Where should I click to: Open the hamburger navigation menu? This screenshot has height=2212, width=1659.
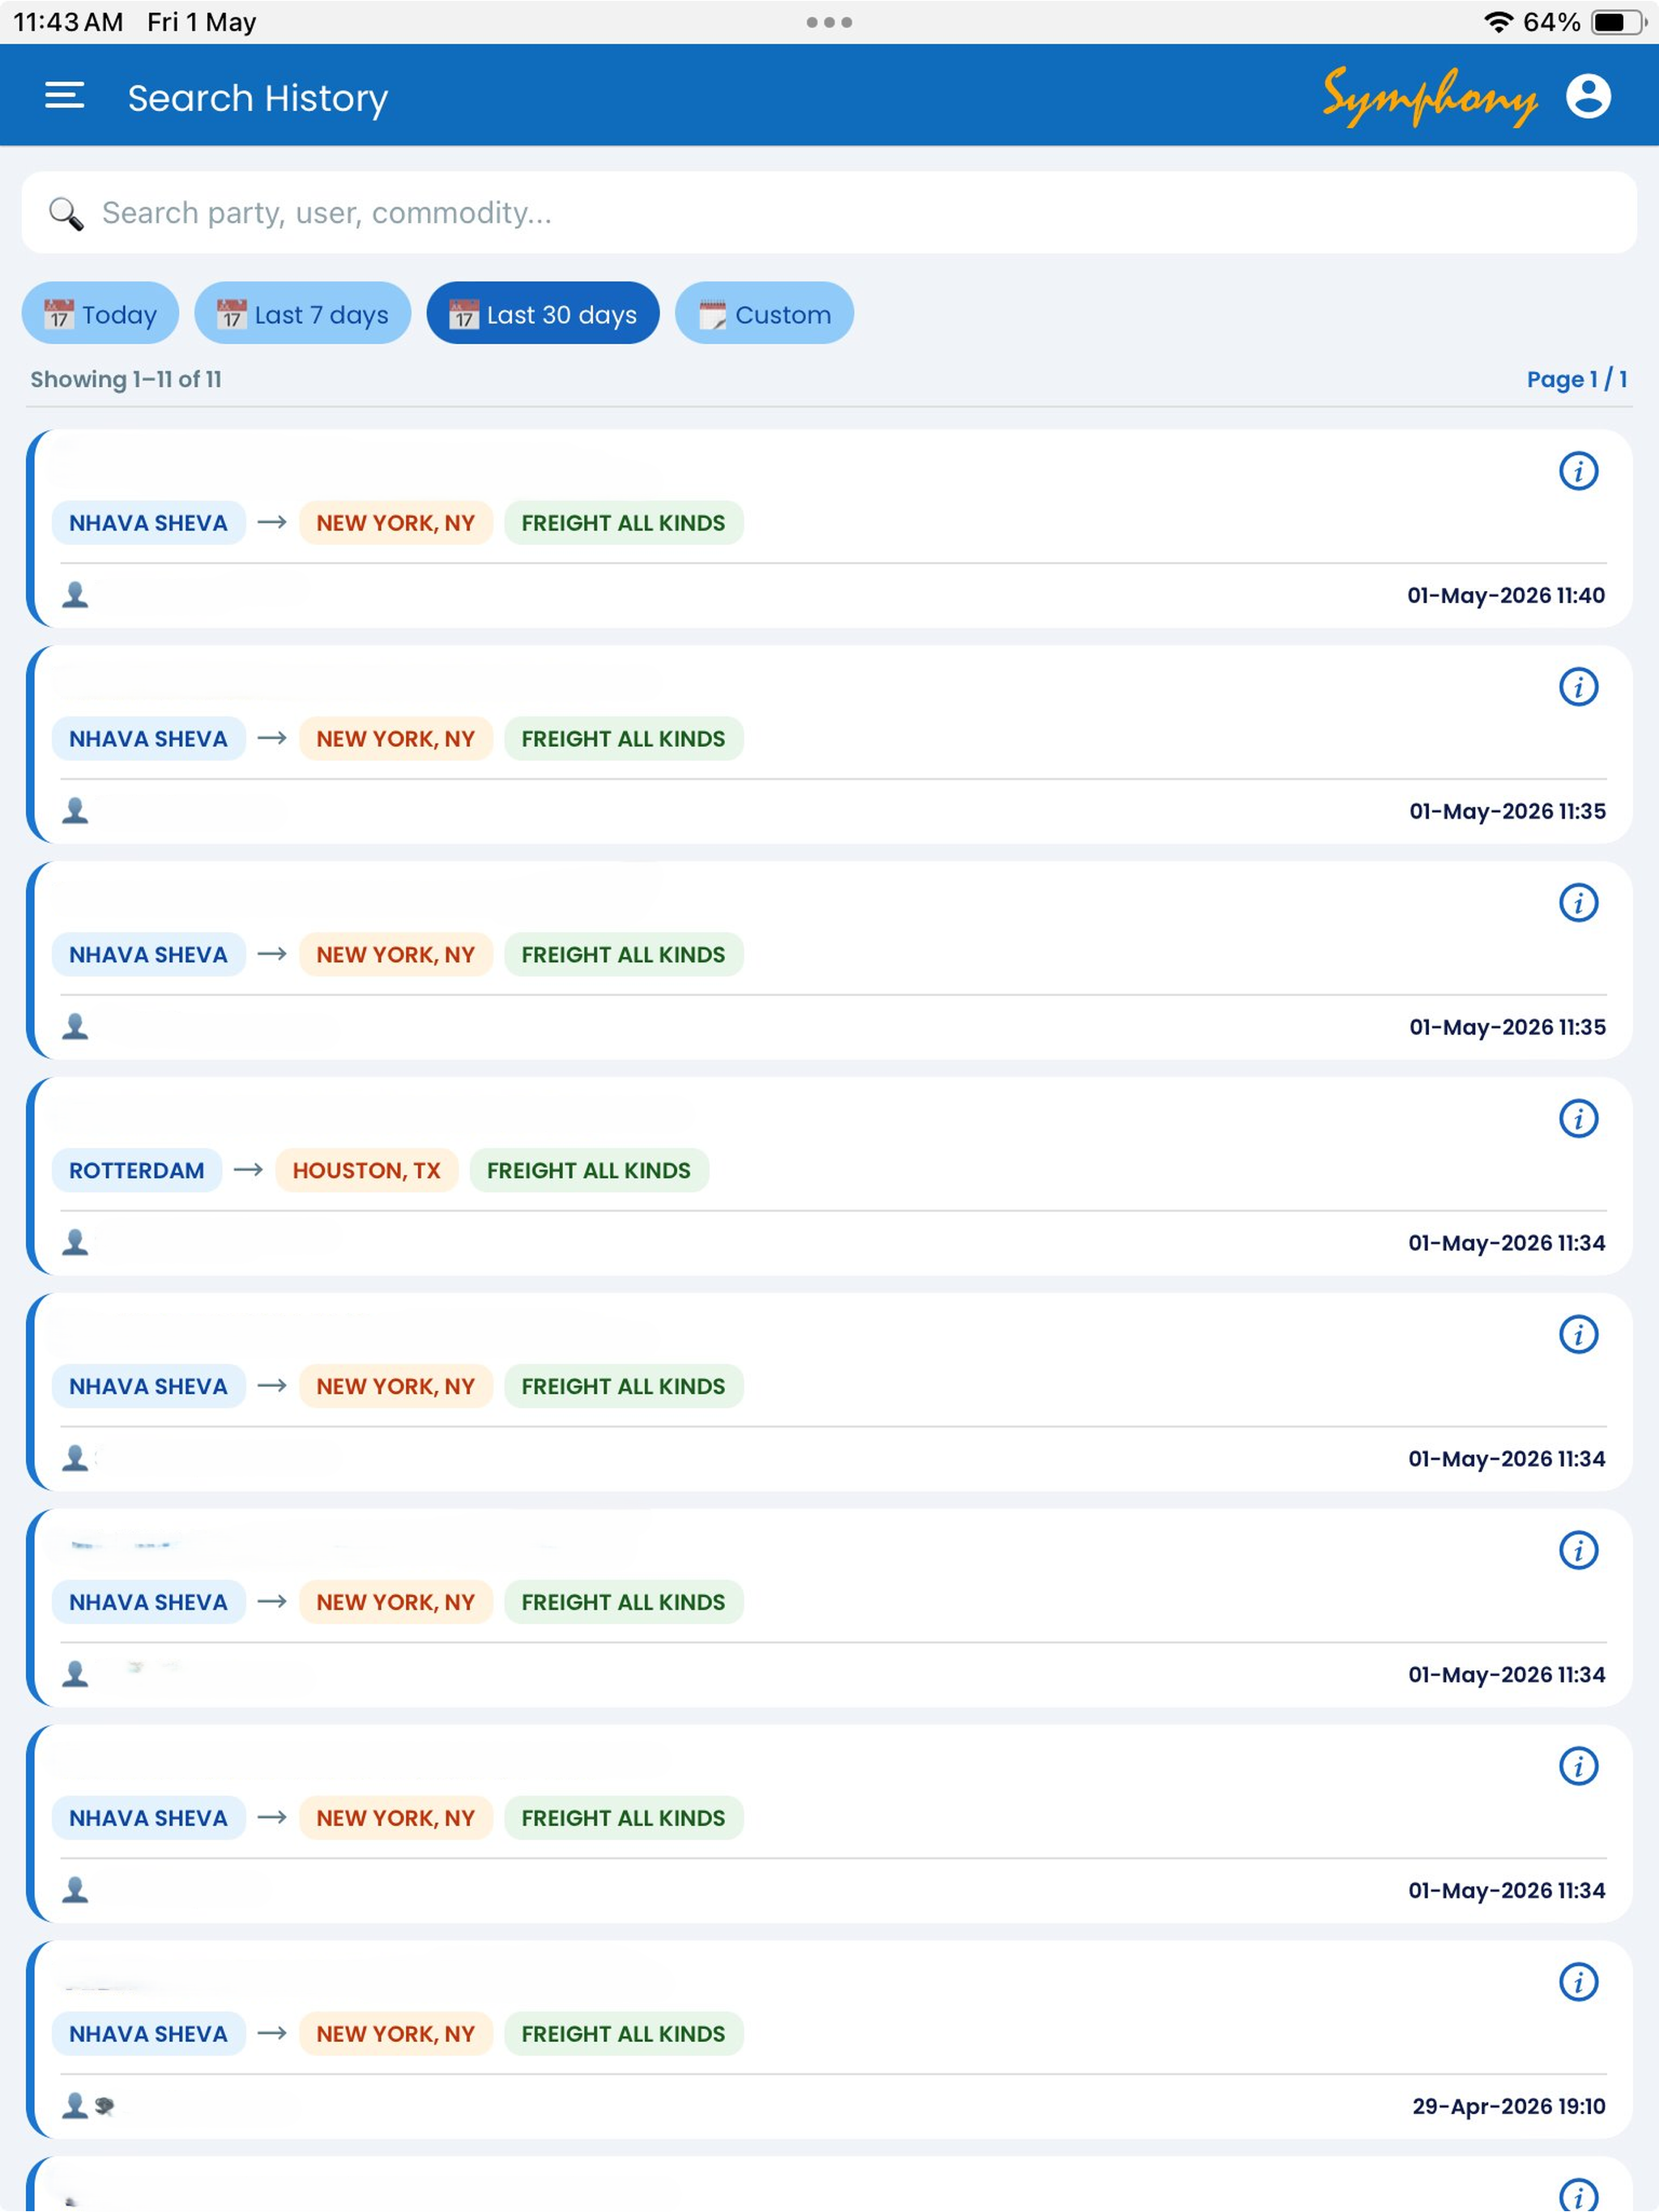coord(65,96)
